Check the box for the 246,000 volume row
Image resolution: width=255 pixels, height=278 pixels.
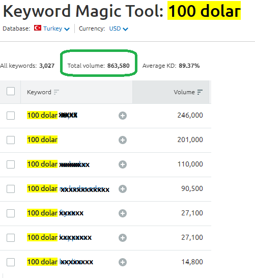coord(11,116)
